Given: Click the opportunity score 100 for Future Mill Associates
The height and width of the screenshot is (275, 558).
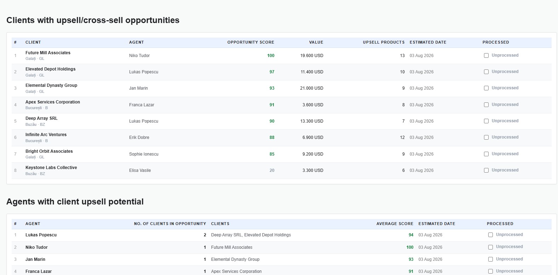Looking at the screenshot, I should pyautogui.click(x=271, y=56).
